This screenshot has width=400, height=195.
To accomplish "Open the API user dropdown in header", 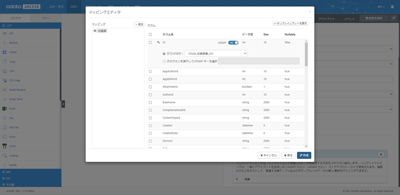I will pyautogui.click(x=381, y=7).
